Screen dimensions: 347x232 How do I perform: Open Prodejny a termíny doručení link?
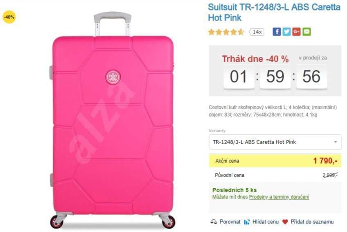279,197
